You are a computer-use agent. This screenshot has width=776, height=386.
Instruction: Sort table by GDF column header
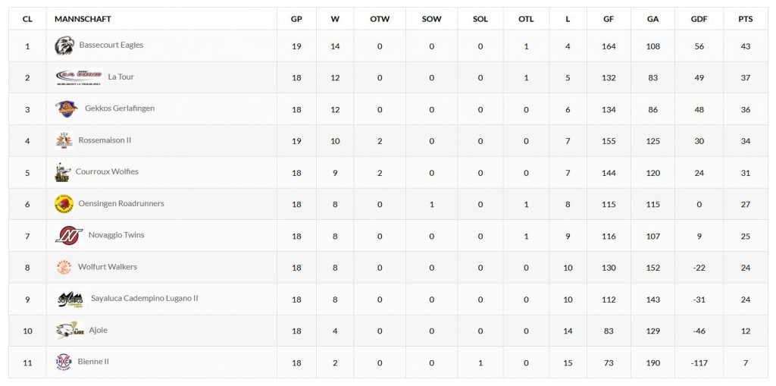pyautogui.click(x=699, y=19)
